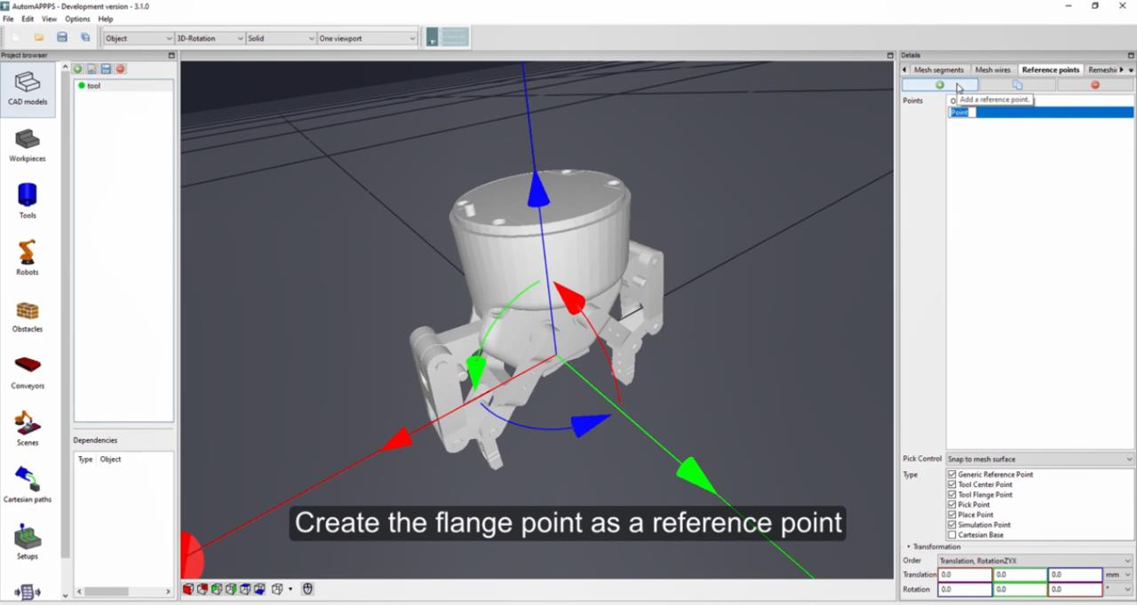Open the Conveyors category
The width and height of the screenshot is (1137, 605).
[28, 371]
